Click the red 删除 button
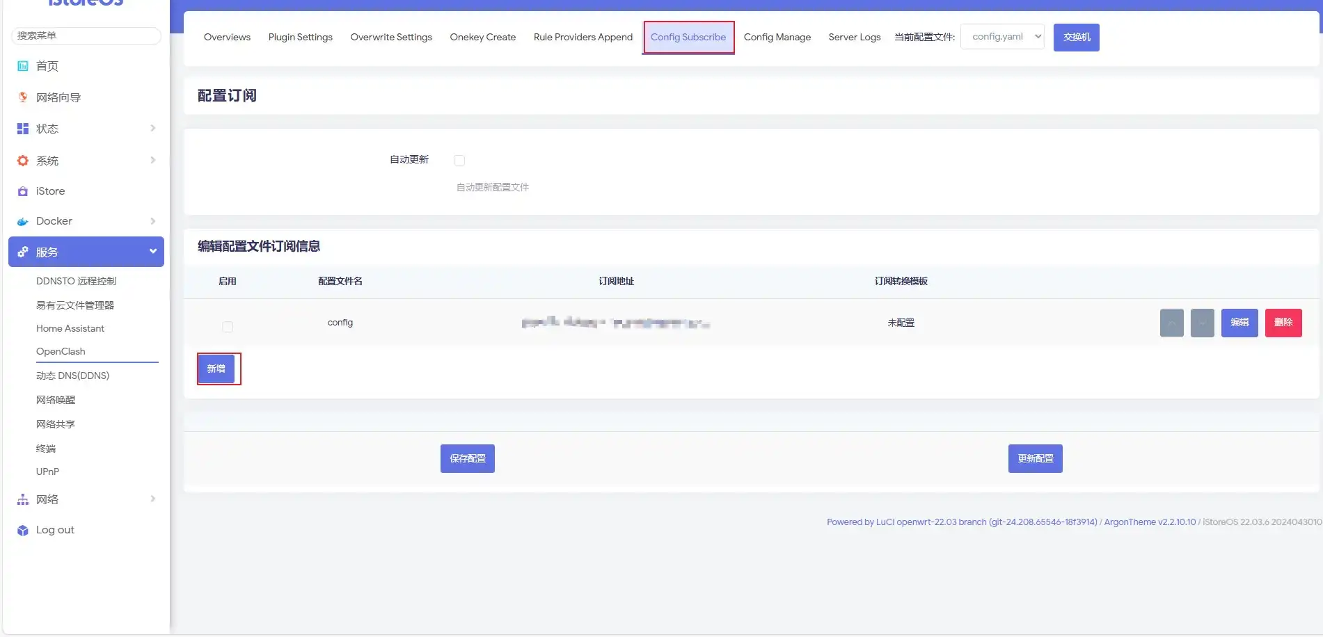Screen dimensions: 1323x637 coord(1283,323)
